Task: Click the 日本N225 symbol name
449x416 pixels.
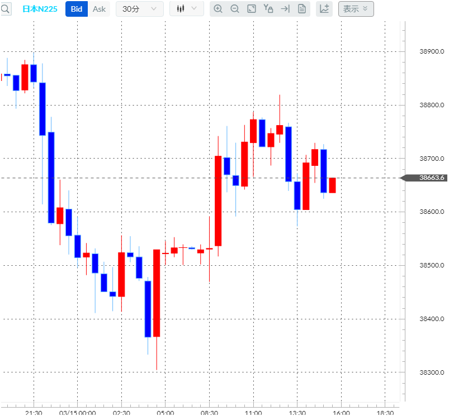Action: click(40, 9)
